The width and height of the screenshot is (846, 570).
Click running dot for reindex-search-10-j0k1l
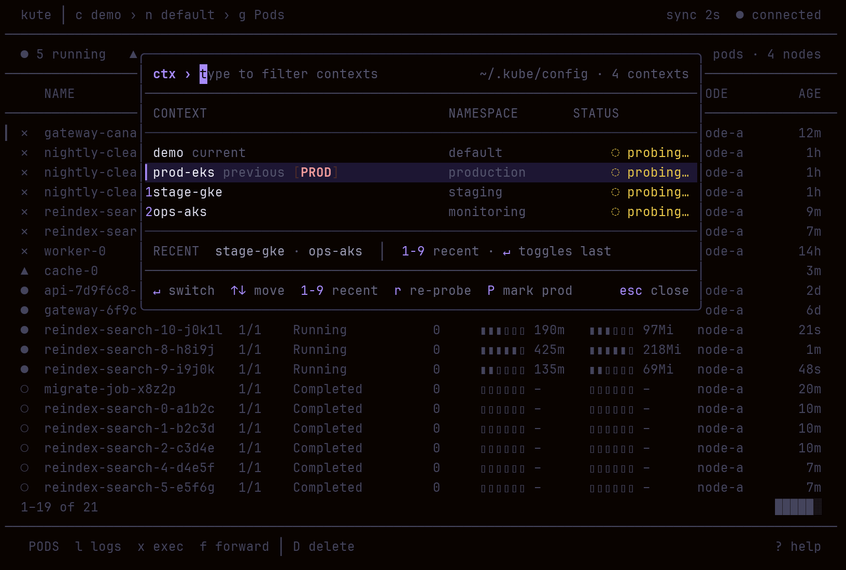(24, 330)
